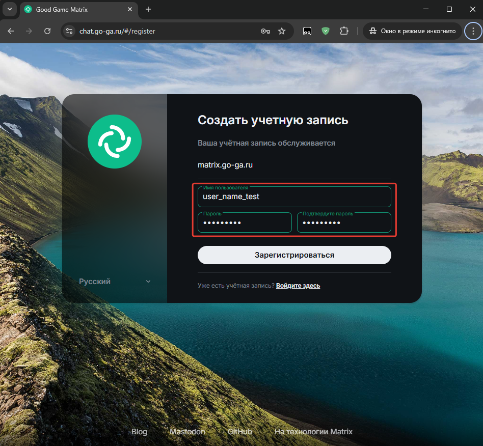The width and height of the screenshot is (483, 446).
Task: Click the browser back arrow
Action: click(11, 31)
